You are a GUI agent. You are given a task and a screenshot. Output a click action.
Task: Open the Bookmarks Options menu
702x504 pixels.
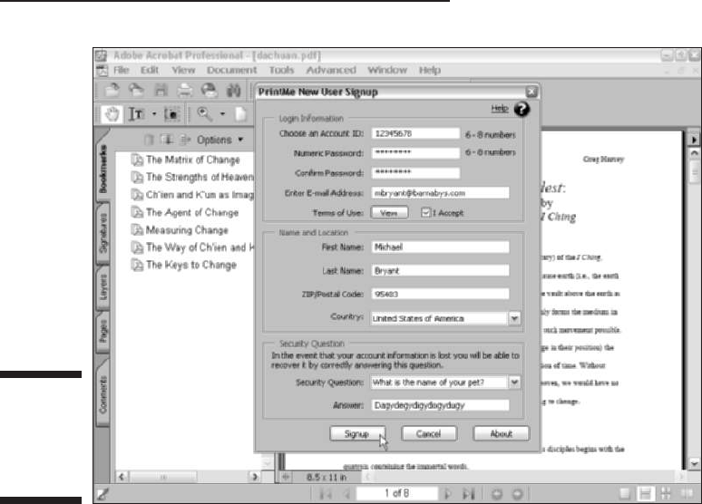coord(219,141)
